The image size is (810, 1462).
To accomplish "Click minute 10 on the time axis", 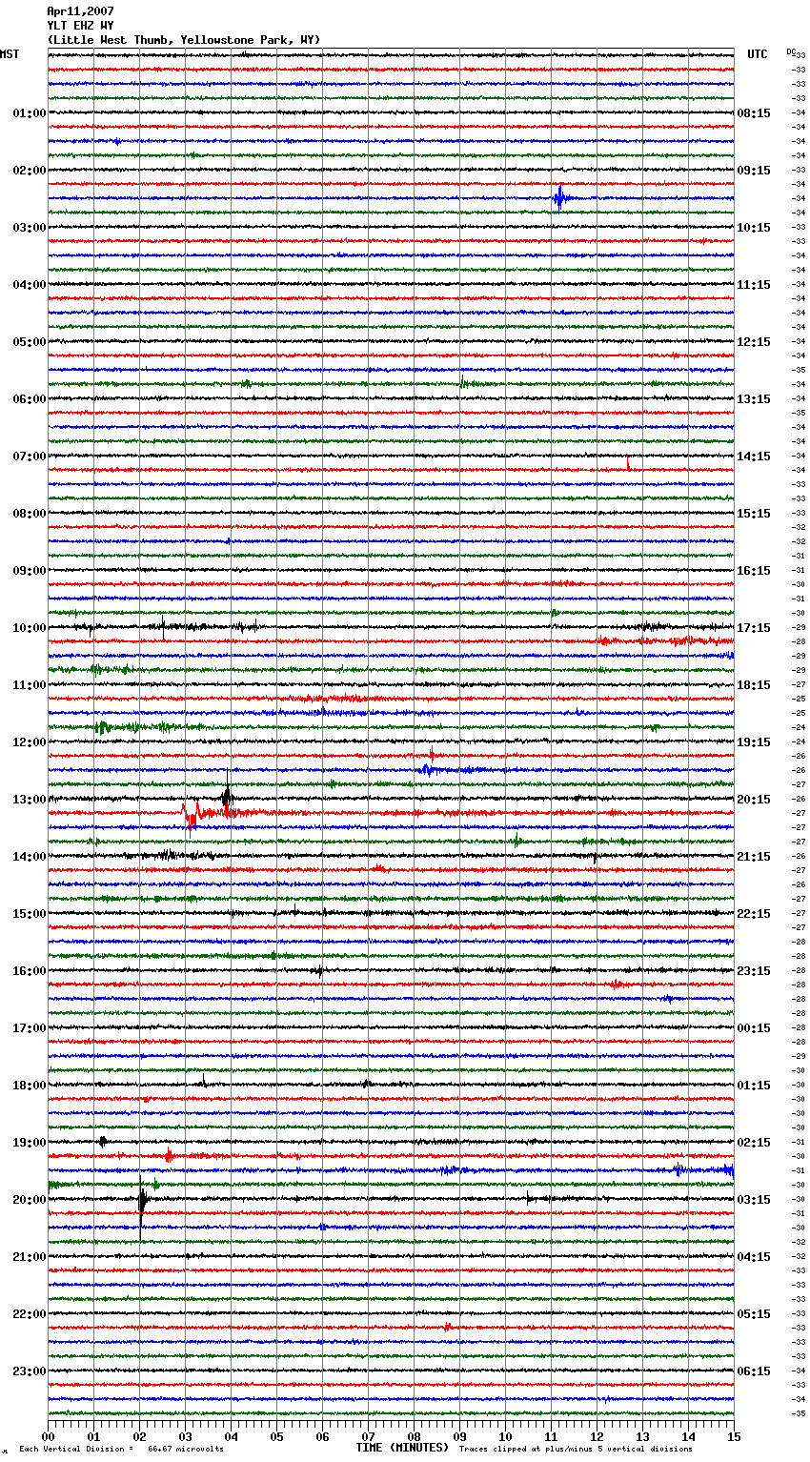I will click(505, 1436).
